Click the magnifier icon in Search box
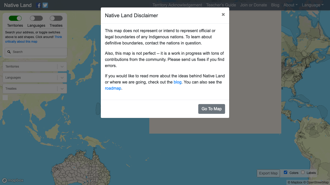This screenshot has width=330, height=185. [x=9, y=52]
